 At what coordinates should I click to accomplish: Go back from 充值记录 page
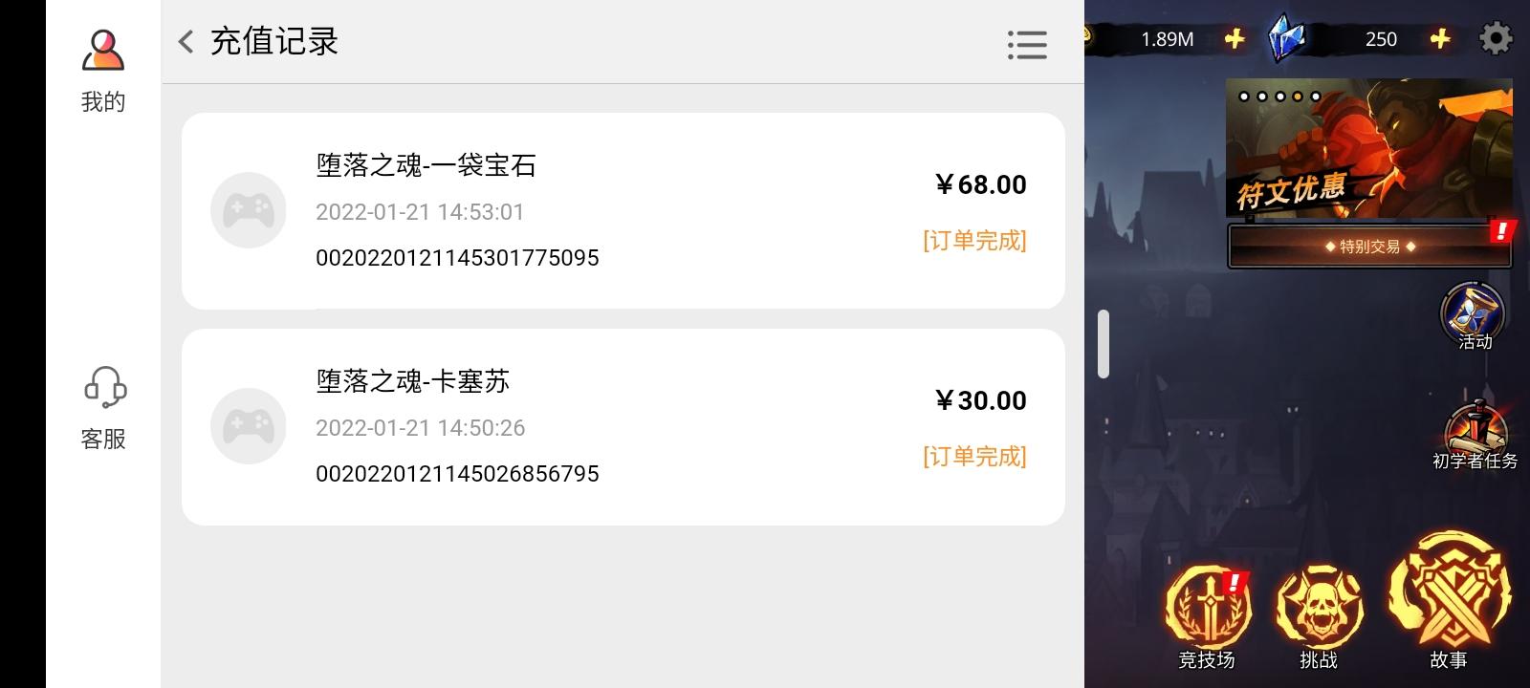pos(186,41)
